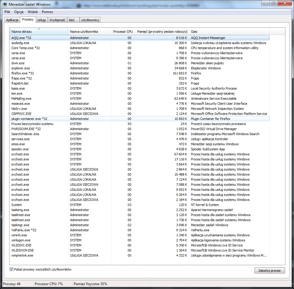Select the wmpnetwk.exe process

click(x=139, y=256)
